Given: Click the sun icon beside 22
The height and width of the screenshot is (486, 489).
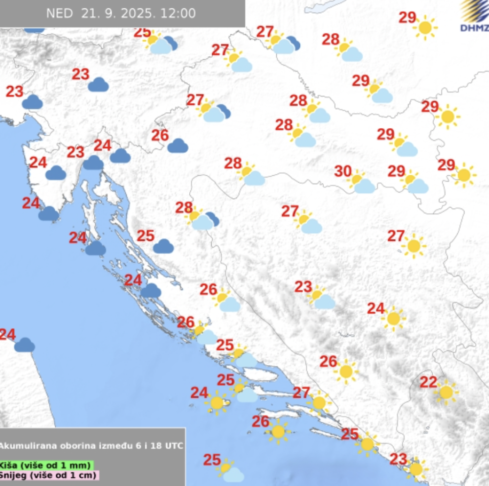Looking at the screenshot, I should click(445, 393).
